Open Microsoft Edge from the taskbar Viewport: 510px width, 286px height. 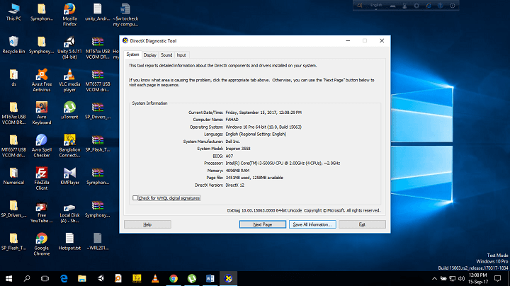(x=62, y=278)
